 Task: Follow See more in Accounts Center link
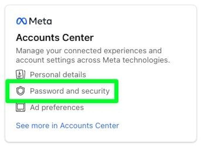tap(68, 126)
